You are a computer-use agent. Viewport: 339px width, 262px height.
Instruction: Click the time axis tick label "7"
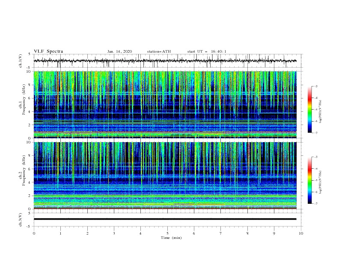(220, 233)
